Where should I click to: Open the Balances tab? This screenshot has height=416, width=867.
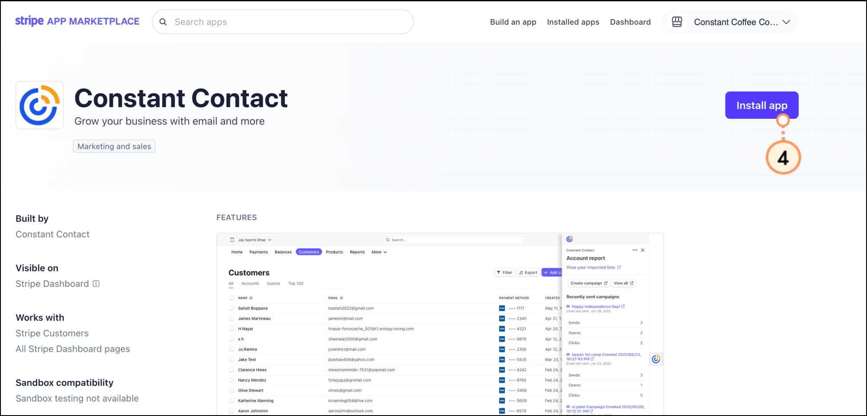click(283, 252)
